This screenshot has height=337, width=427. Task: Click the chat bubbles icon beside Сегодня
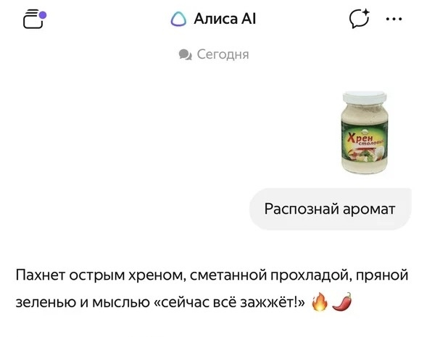pos(185,54)
